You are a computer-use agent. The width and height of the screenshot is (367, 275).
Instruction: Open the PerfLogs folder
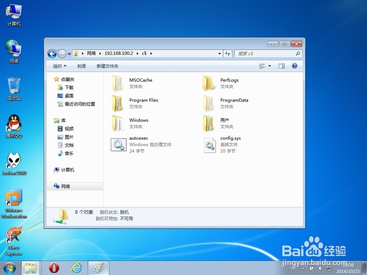221,83
